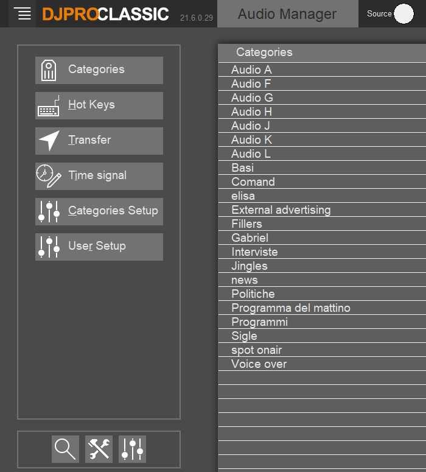Image resolution: width=426 pixels, height=472 pixels.
Task: Open the bottom mixer sliders icon
Action: tap(132, 449)
